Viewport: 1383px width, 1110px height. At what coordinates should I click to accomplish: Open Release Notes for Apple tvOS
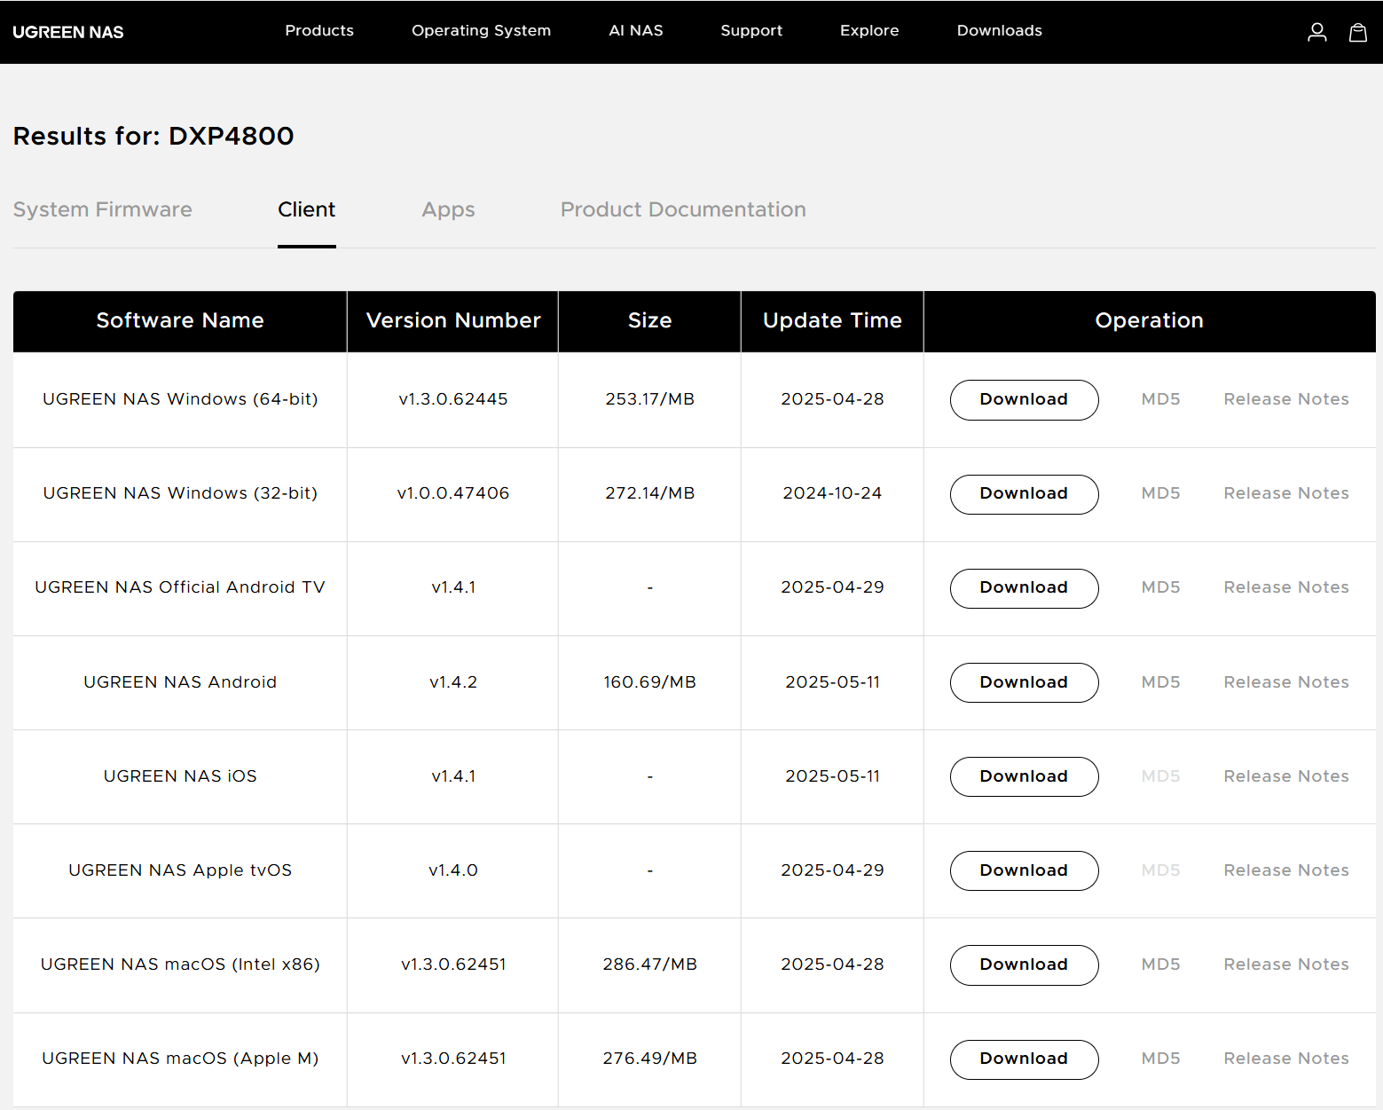tap(1286, 870)
